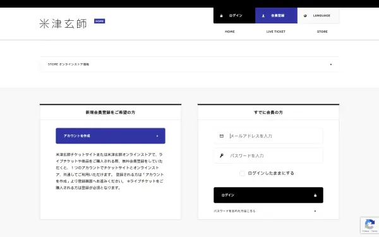Screen dimensions: 379x237
Task: Click the 新規会員登録をご希望の方 heading
Action: (x=111, y=112)
